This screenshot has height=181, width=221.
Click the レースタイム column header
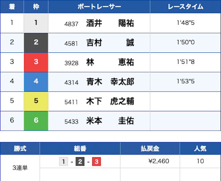click(x=185, y=7)
